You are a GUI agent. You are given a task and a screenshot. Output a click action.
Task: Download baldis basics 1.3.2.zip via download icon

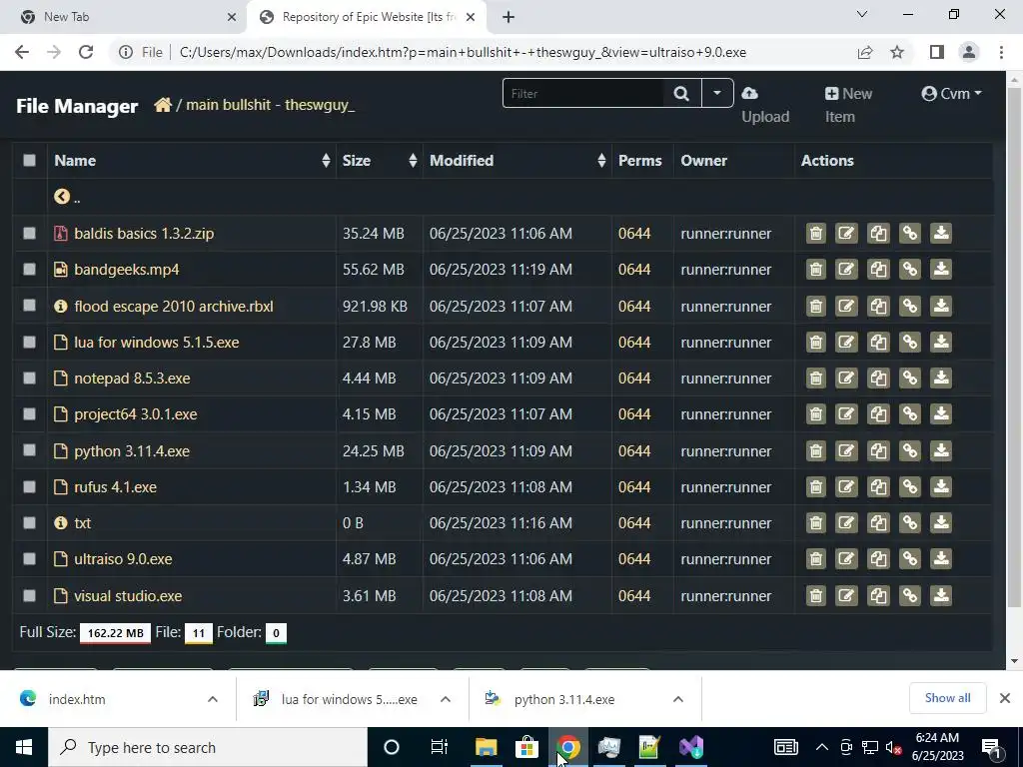tap(941, 234)
